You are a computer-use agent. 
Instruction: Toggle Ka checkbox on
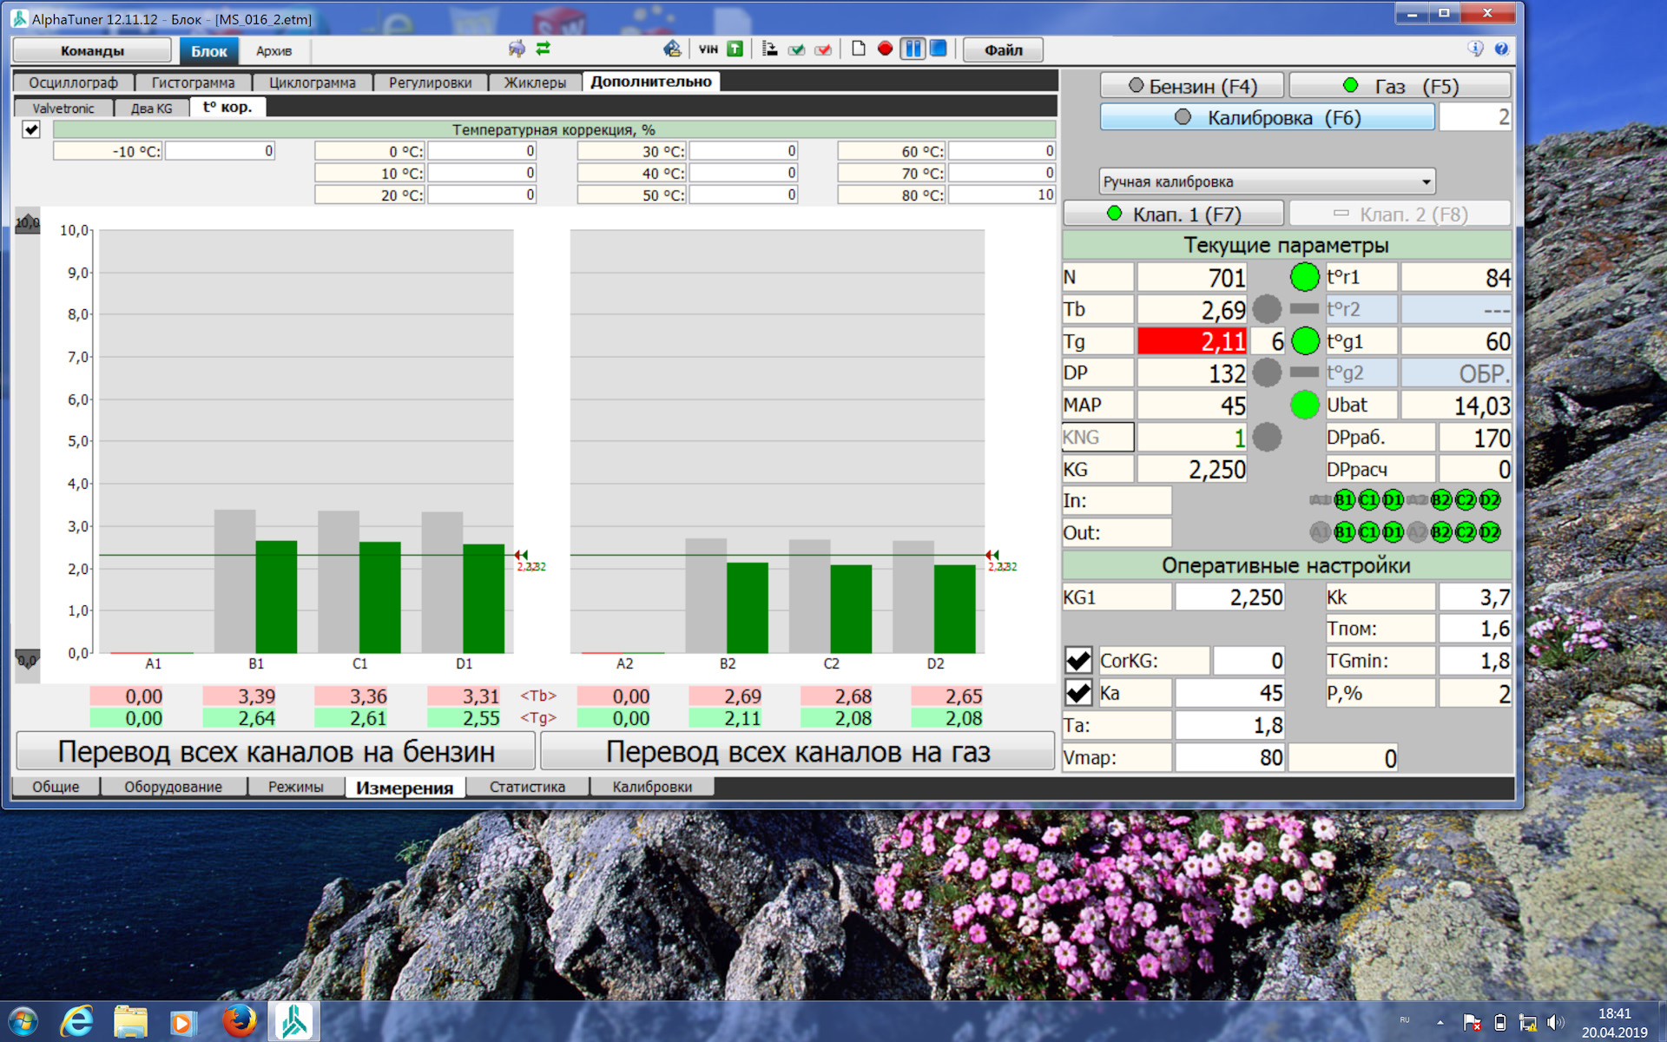pyautogui.click(x=1077, y=689)
